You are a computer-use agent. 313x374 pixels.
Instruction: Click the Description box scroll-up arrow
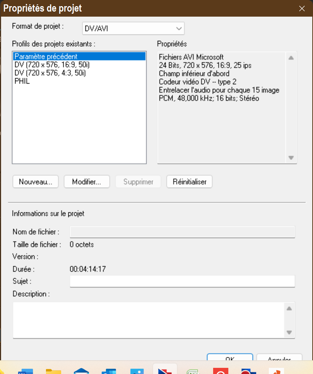[289, 309]
